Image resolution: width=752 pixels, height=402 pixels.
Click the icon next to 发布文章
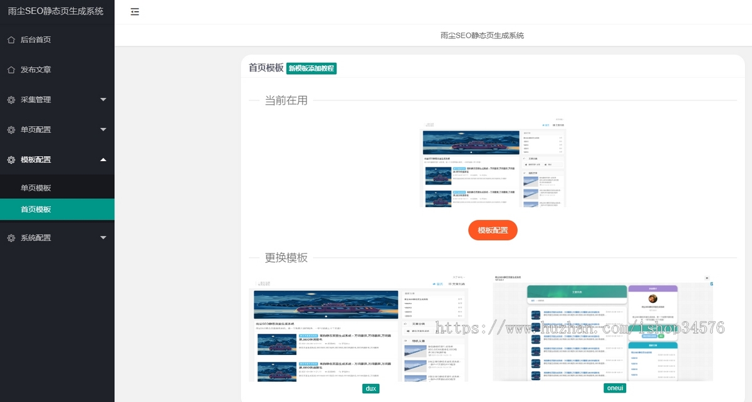point(11,70)
